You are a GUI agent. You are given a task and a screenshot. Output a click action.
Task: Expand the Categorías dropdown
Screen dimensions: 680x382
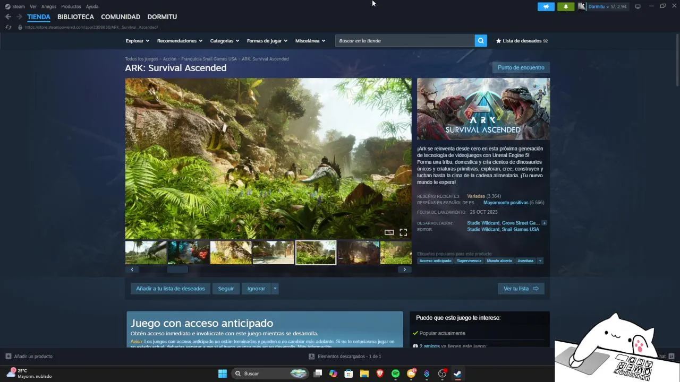pyautogui.click(x=225, y=41)
